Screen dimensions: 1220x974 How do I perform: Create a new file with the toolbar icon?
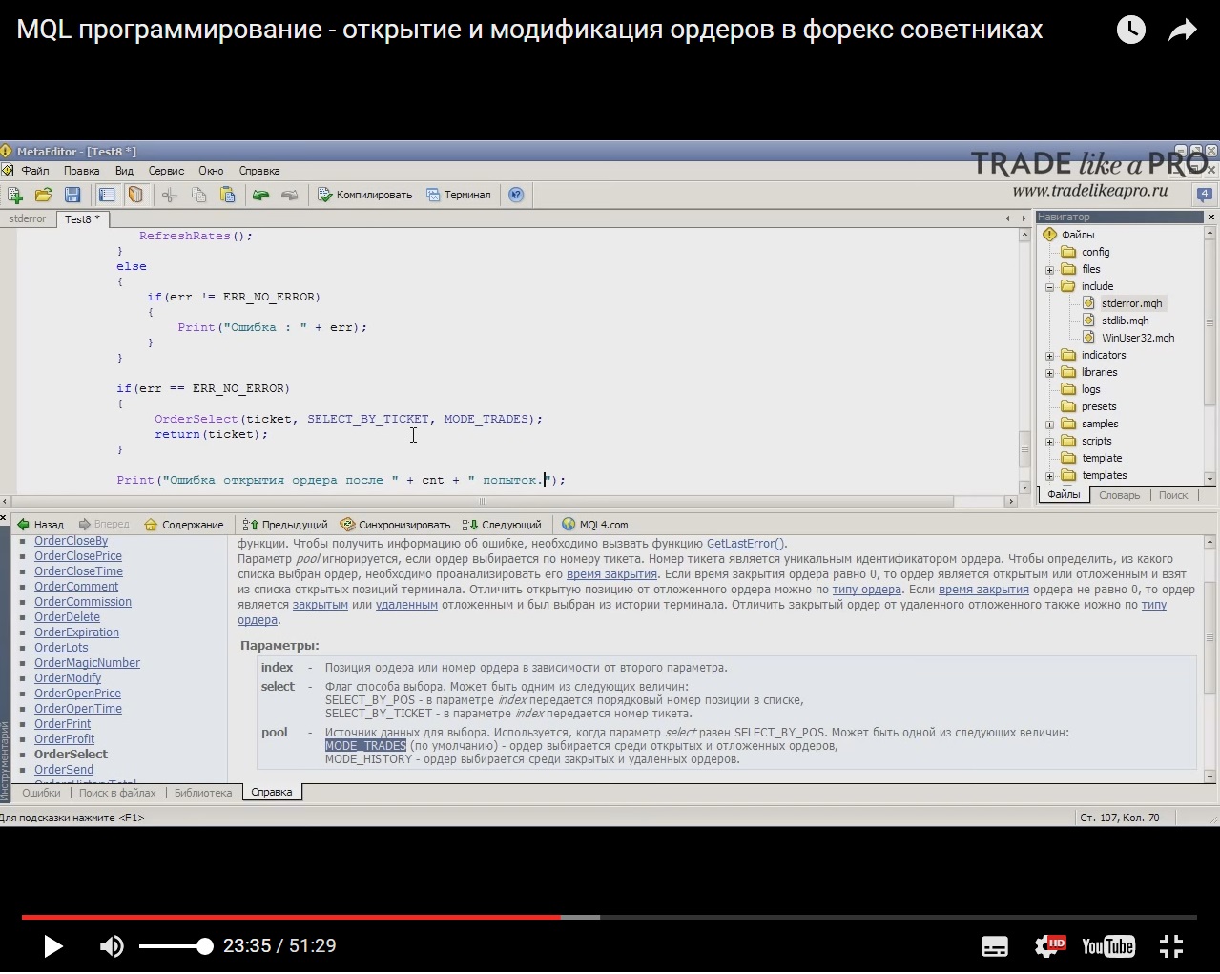pyautogui.click(x=15, y=195)
